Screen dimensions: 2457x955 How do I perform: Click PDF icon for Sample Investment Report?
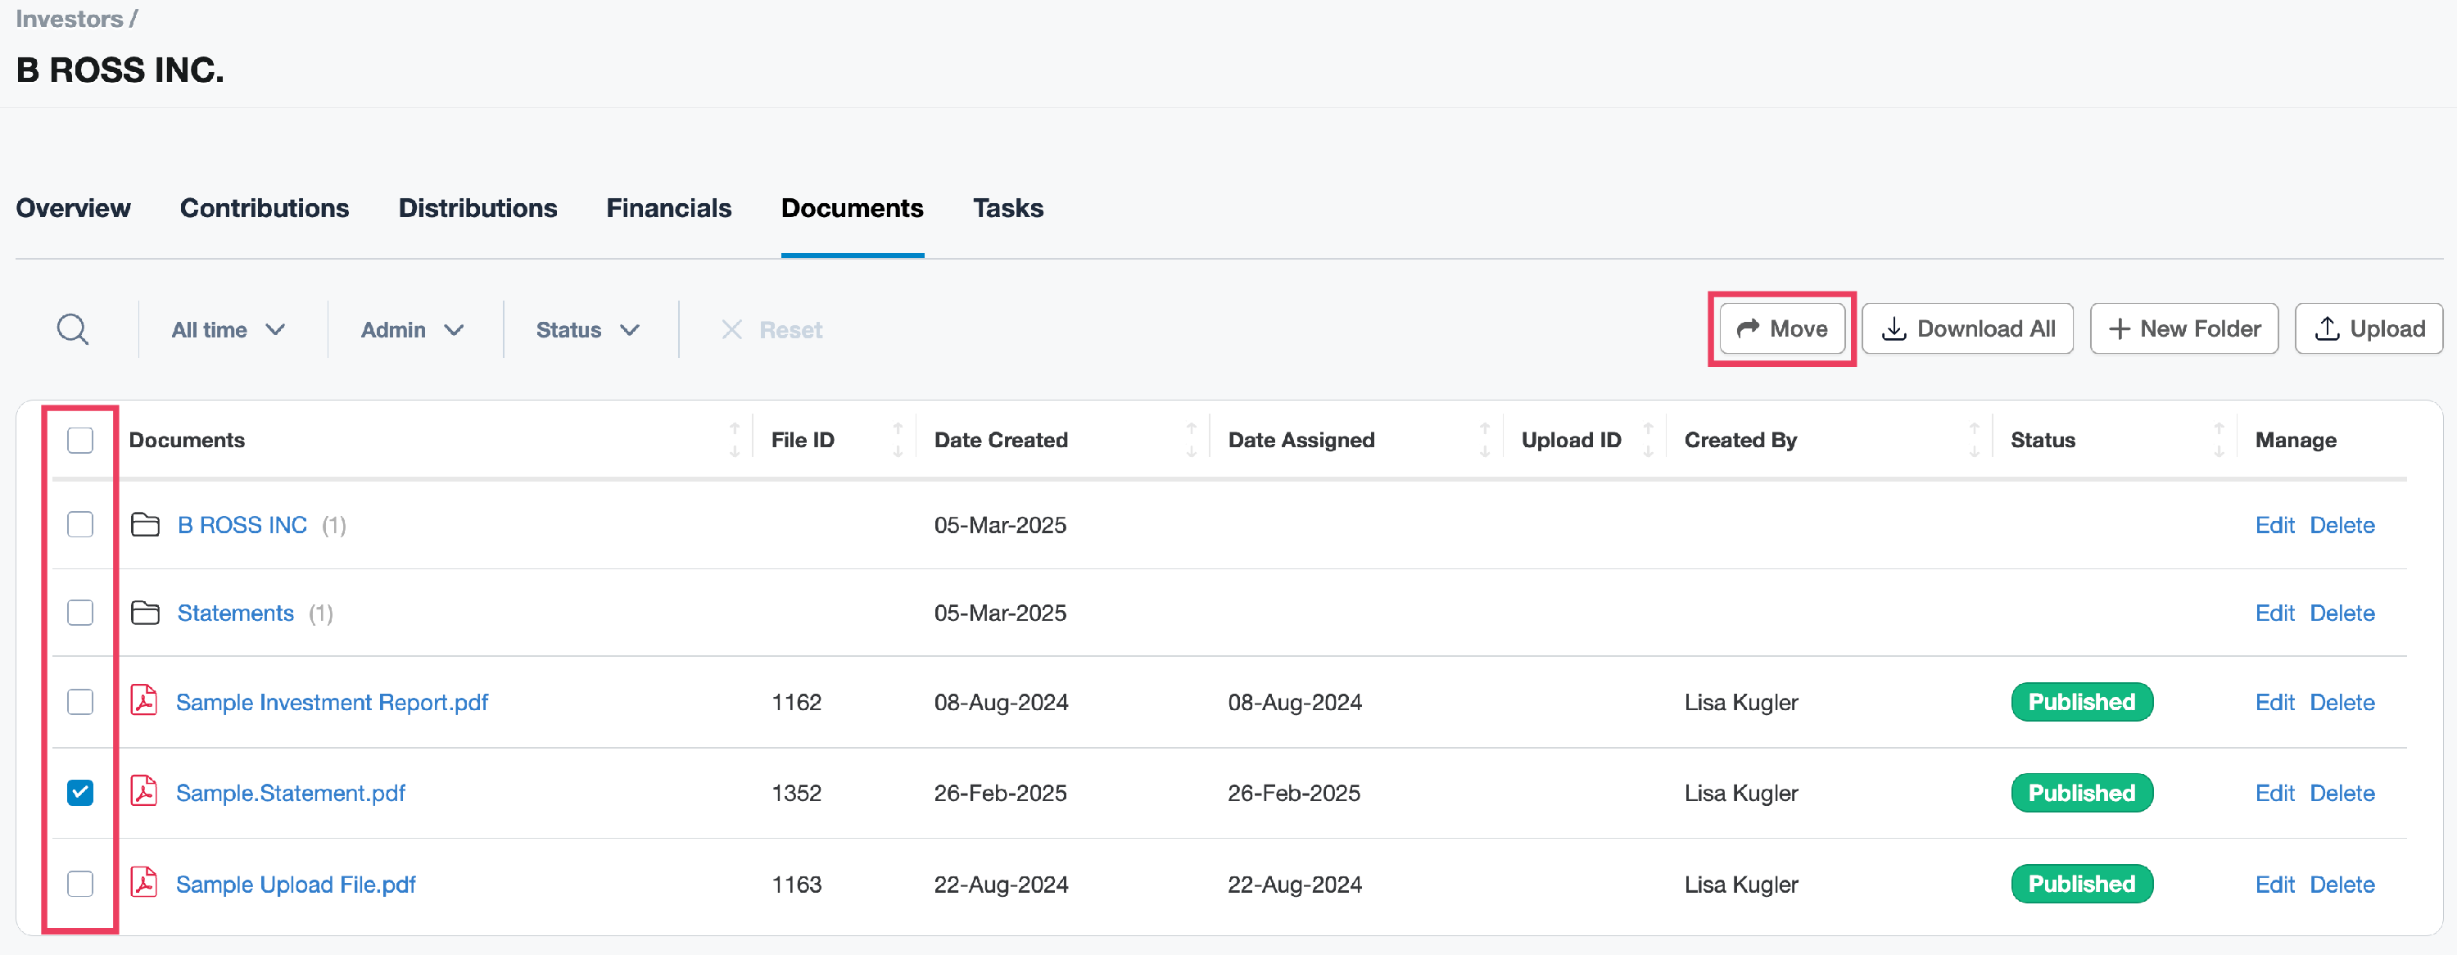click(x=144, y=701)
